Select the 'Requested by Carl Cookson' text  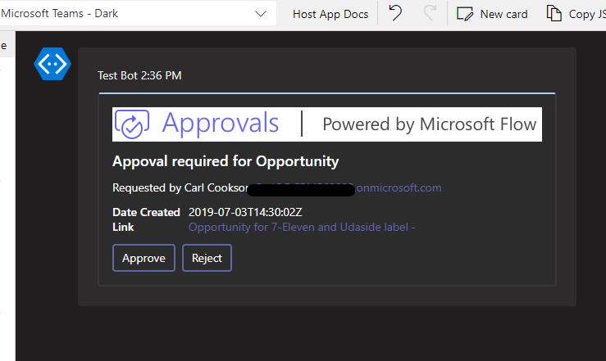click(180, 187)
